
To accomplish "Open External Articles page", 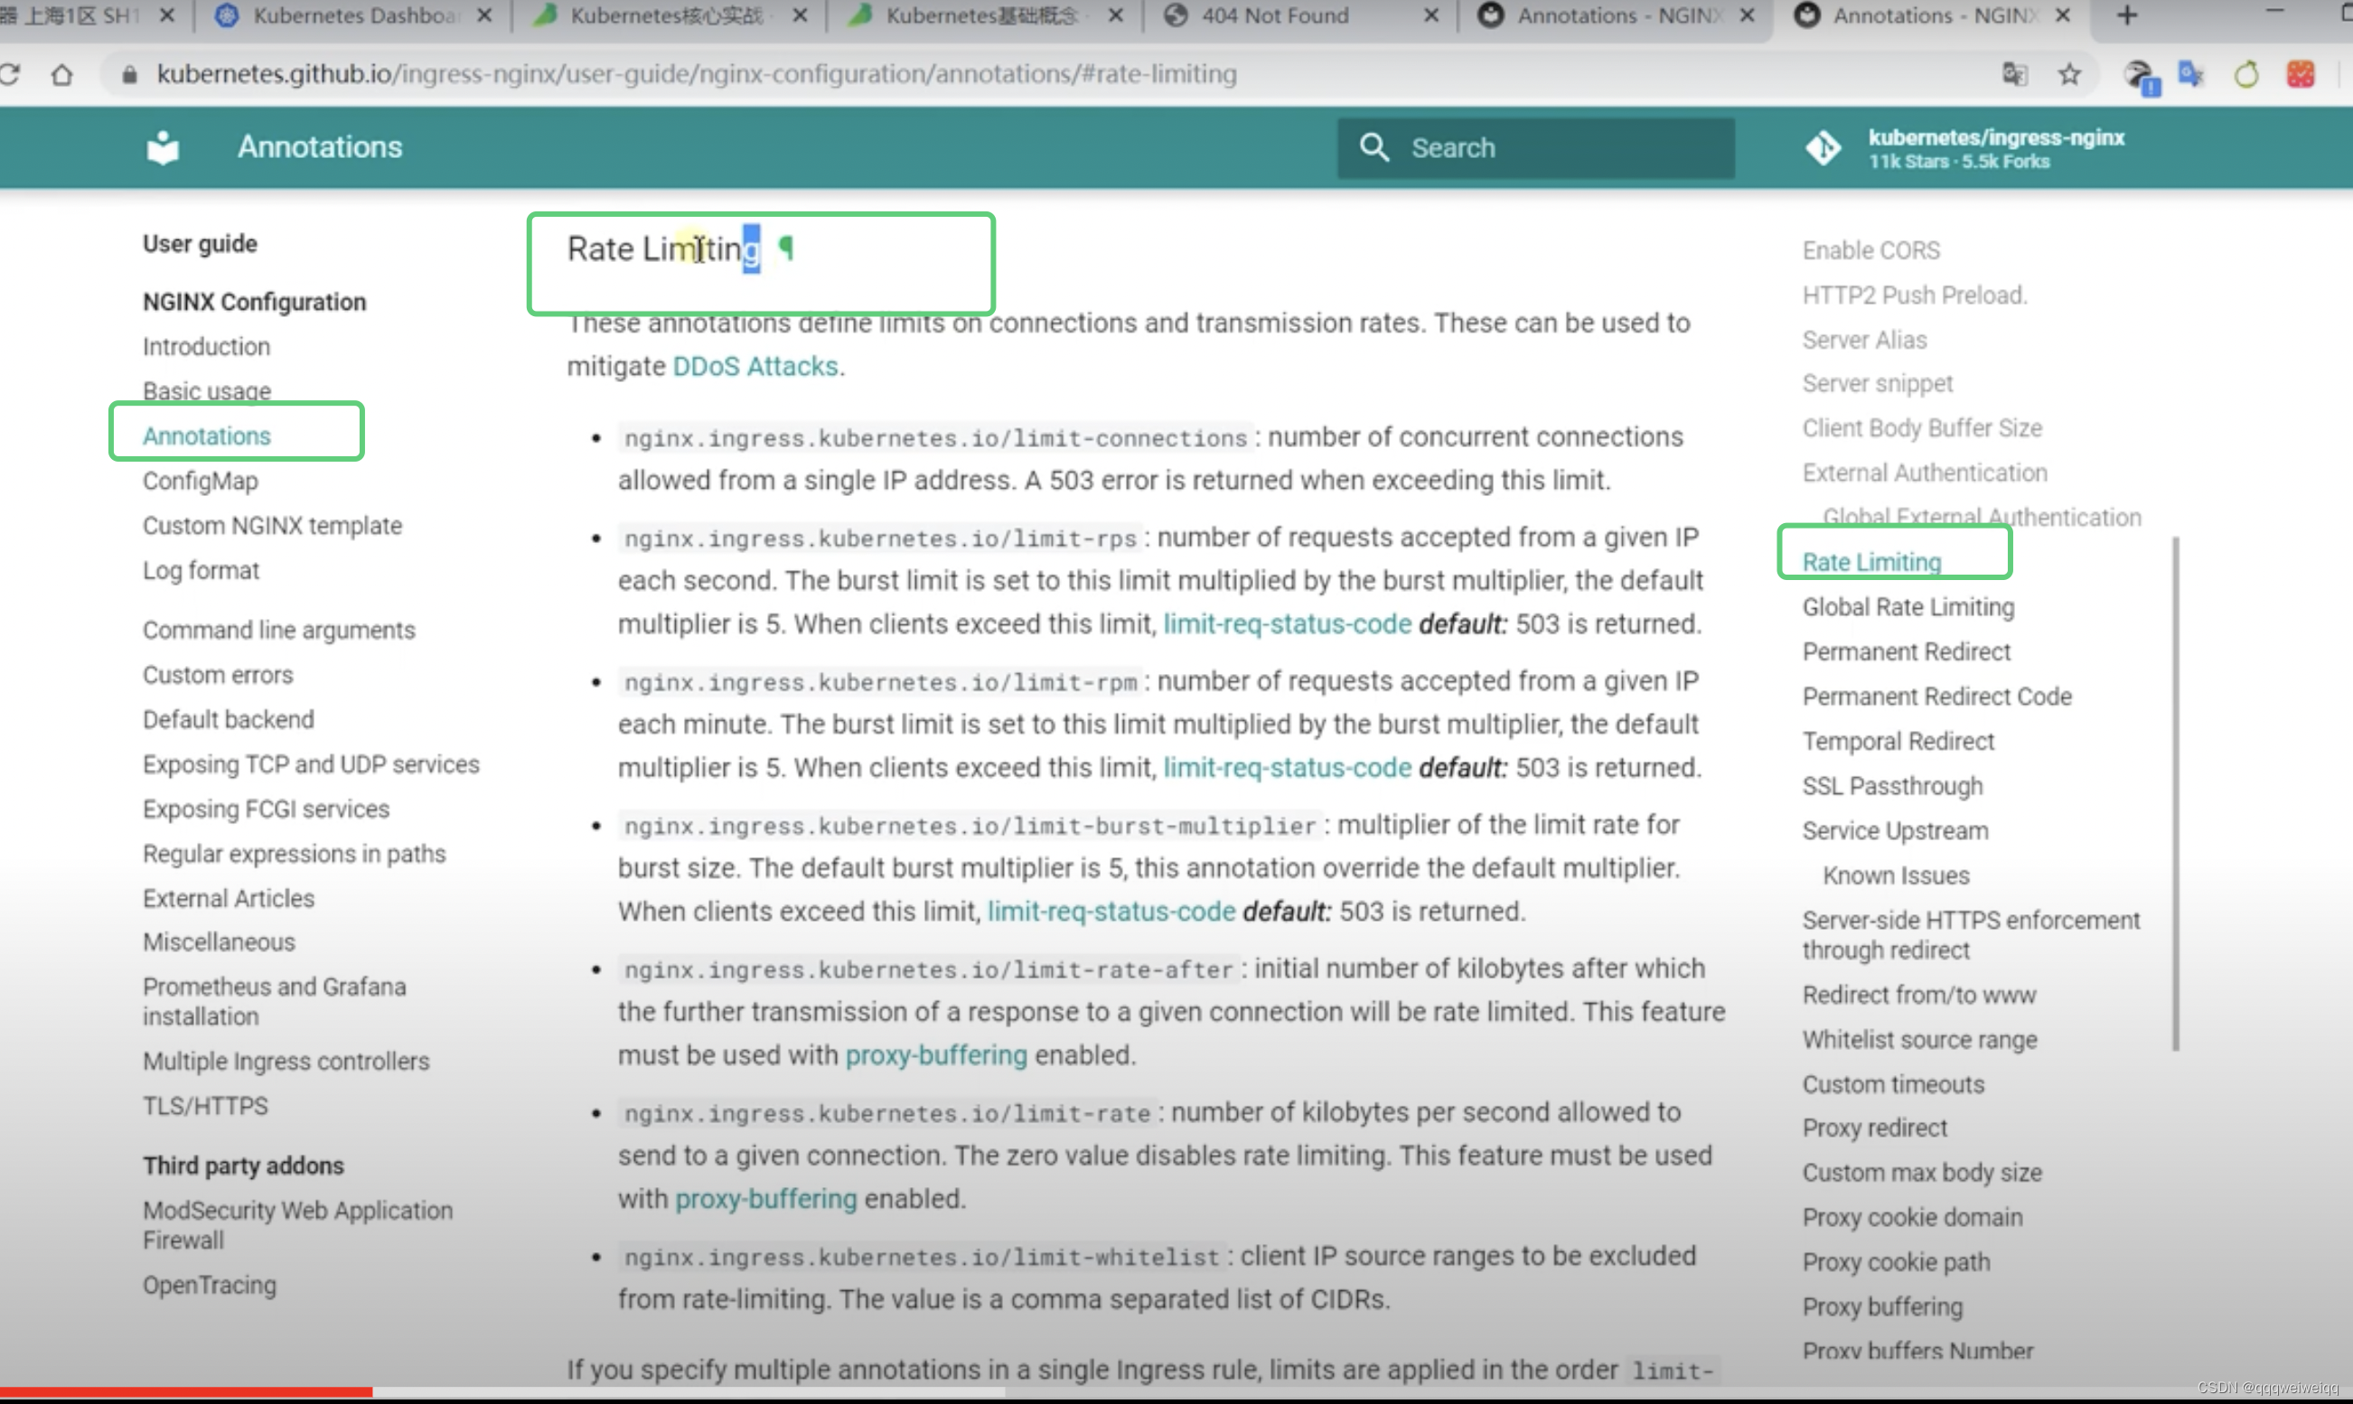I will pyautogui.click(x=228, y=898).
